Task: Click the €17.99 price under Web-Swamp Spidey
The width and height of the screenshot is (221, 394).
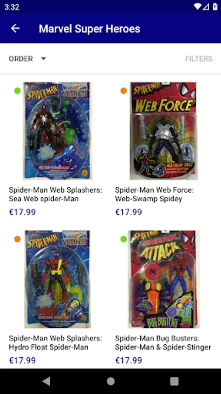Action: (x=128, y=212)
